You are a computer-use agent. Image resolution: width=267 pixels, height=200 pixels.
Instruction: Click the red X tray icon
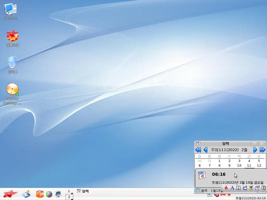pos(217,195)
